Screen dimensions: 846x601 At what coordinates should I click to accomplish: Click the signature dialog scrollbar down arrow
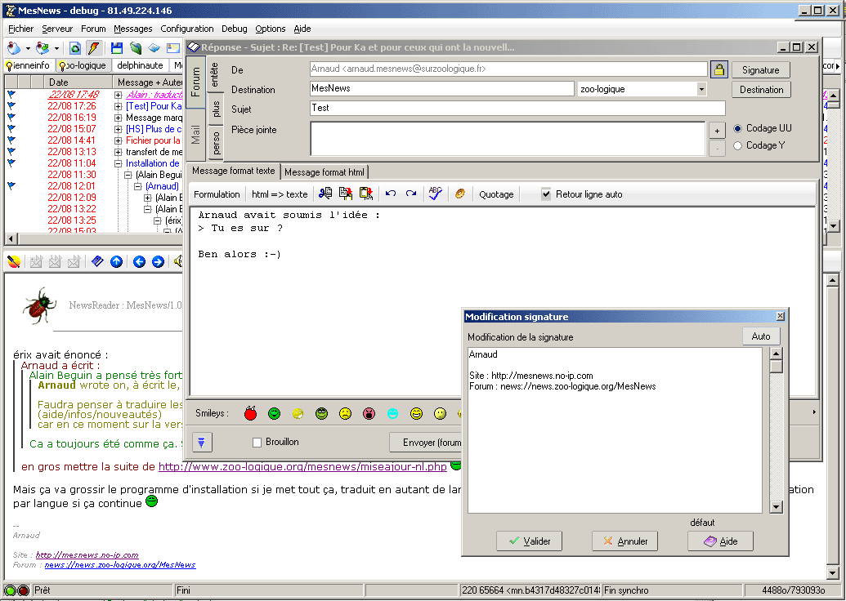[x=776, y=506]
